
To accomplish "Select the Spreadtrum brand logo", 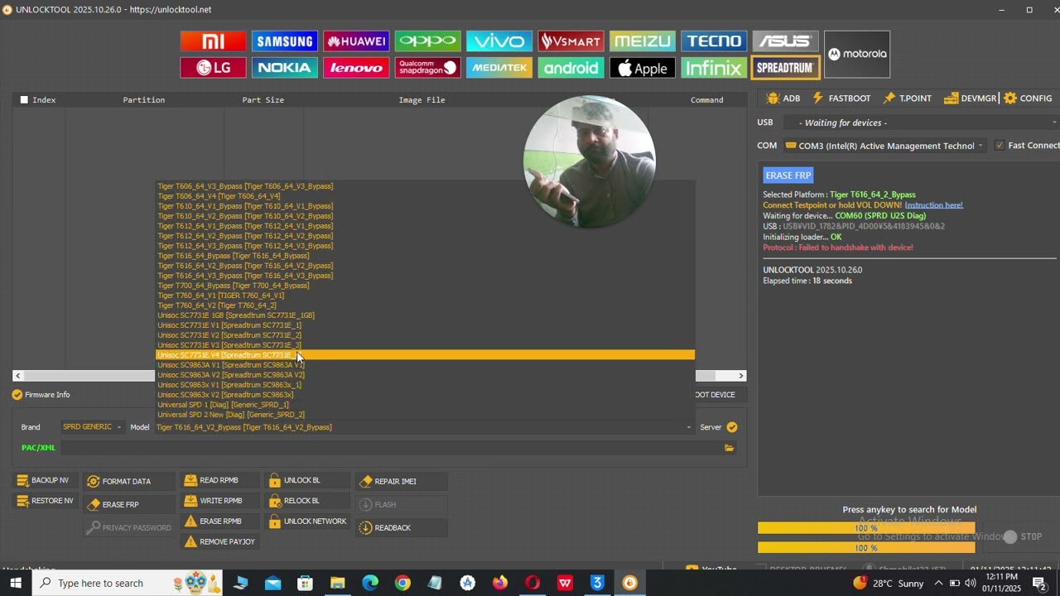I will (785, 68).
